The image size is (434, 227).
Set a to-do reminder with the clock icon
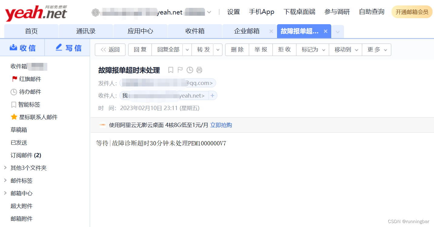click(x=190, y=70)
